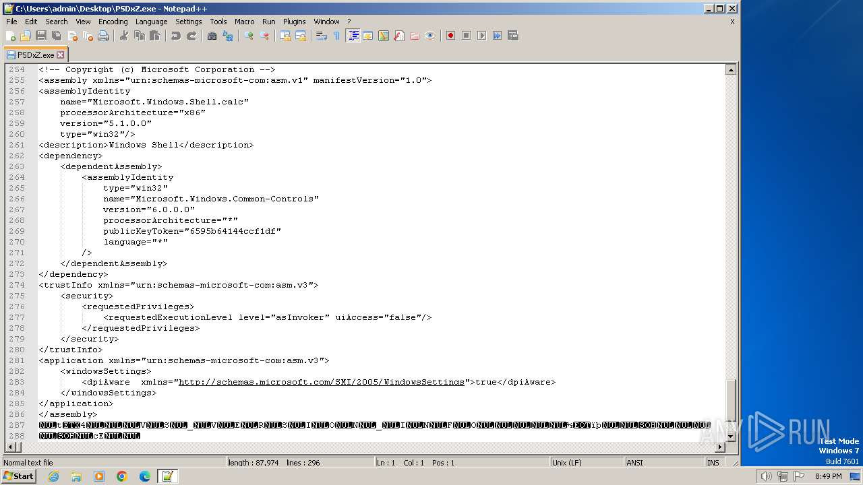The image size is (863, 485).
Task: Click the Stop Recording macro icon
Action: point(466,36)
